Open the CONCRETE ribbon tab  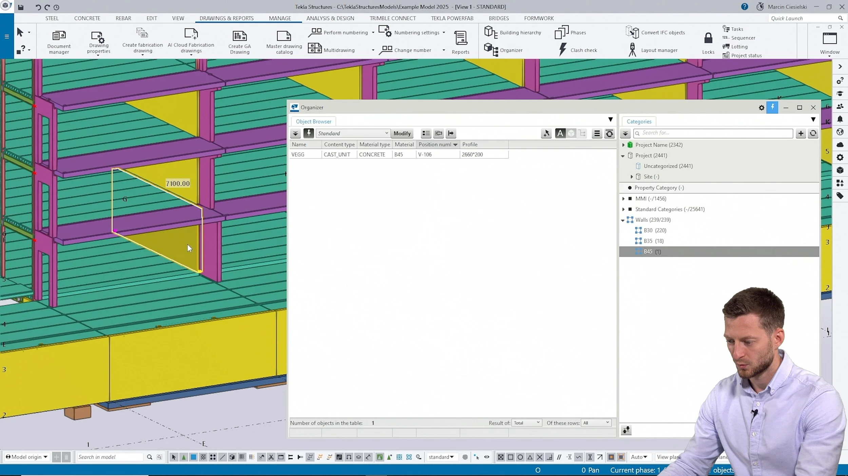[87, 18]
